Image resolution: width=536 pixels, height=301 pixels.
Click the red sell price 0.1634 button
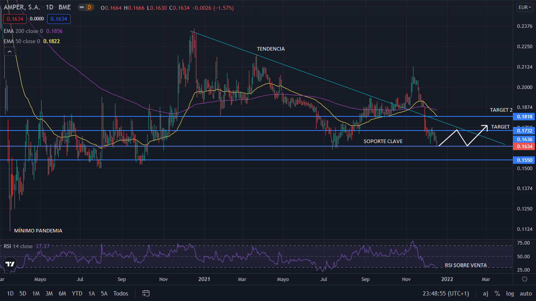(x=13, y=18)
